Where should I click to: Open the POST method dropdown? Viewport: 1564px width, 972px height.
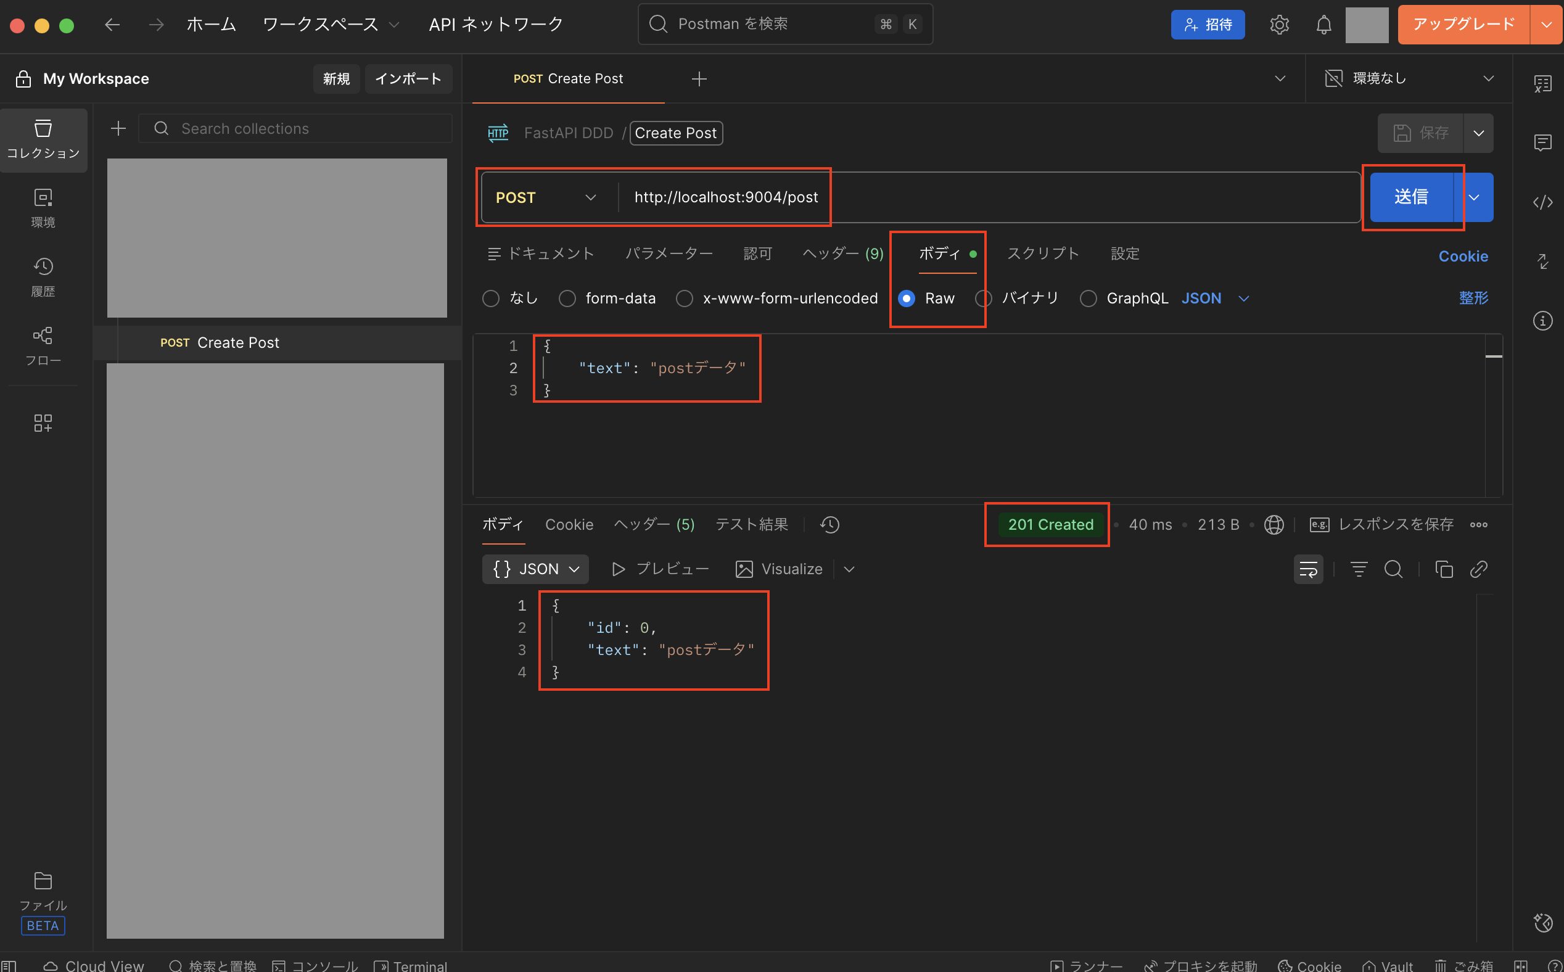(546, 197)
